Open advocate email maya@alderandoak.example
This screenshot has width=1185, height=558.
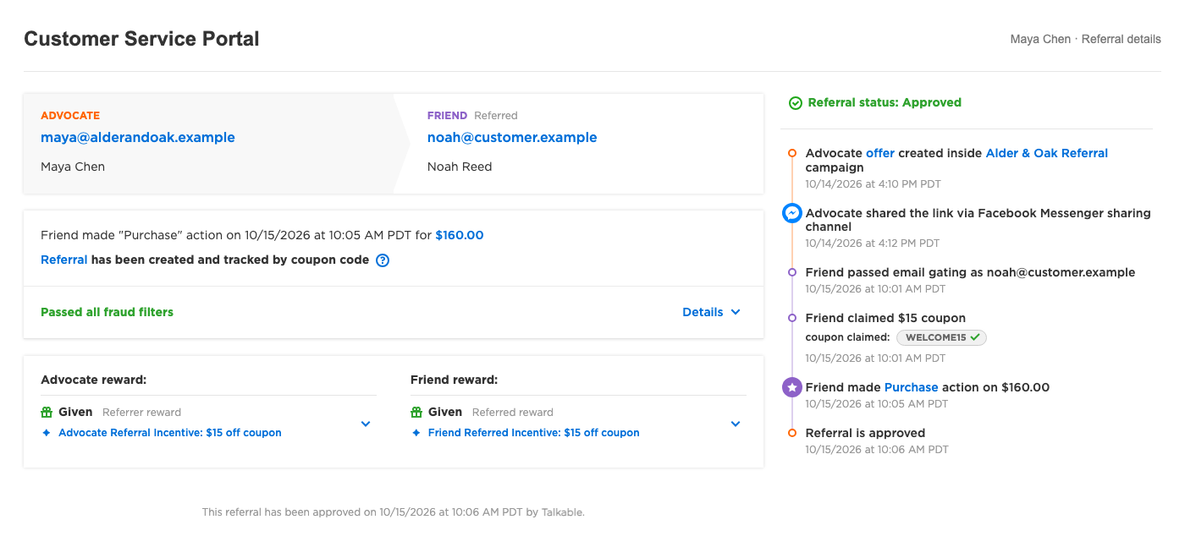(x=138, y=138)
